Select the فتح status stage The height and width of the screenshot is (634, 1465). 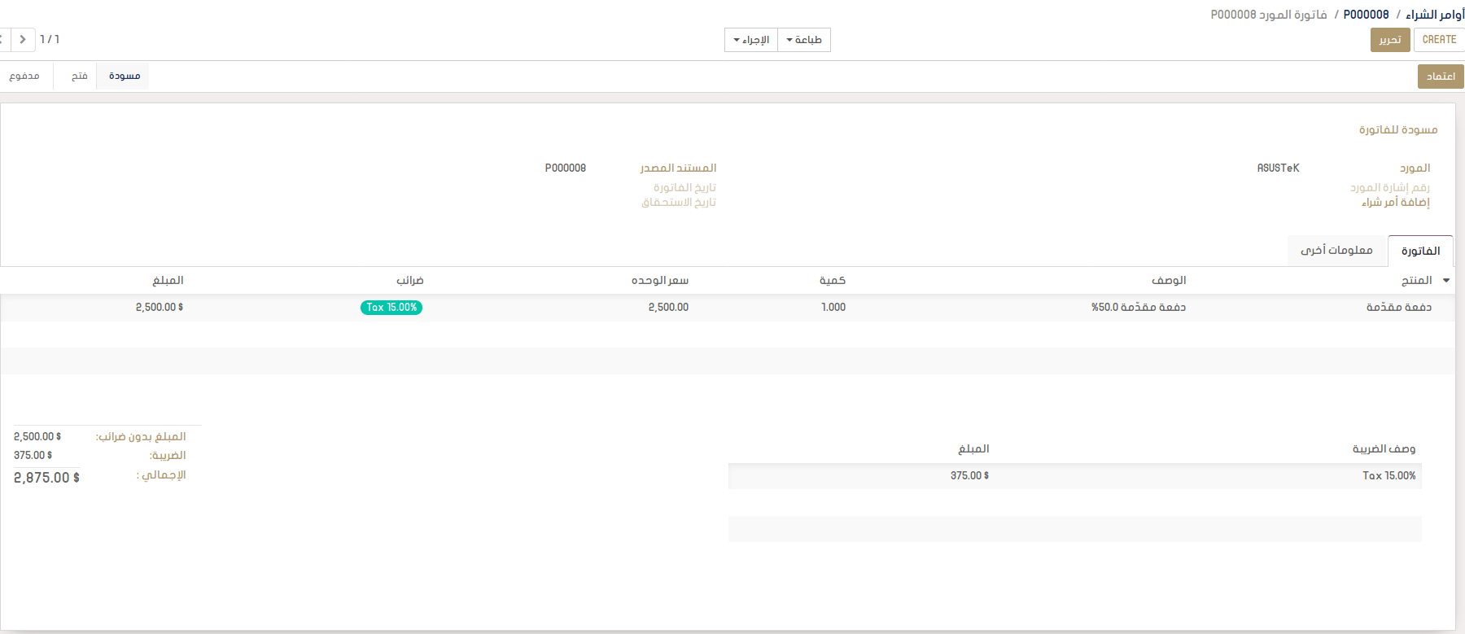[x=79, y=76]
